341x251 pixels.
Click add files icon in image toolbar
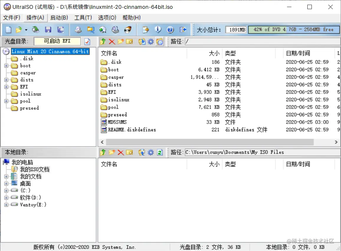142,41
